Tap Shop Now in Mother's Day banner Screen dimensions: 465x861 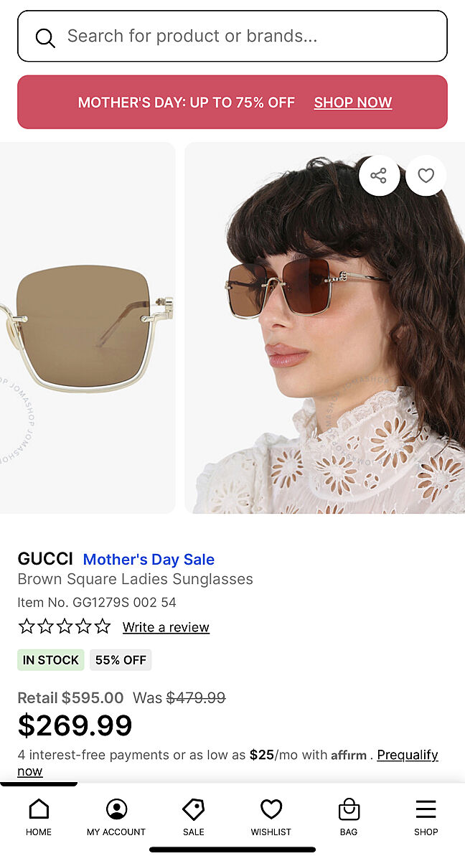pos(353,103)
